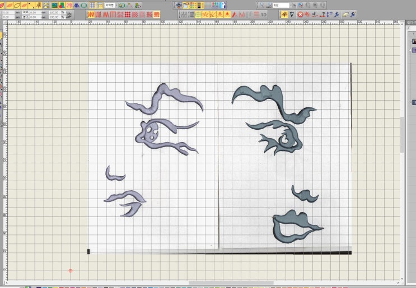
Task: Select the line-with-nodes reshape tool
Action: pos(31,5)
